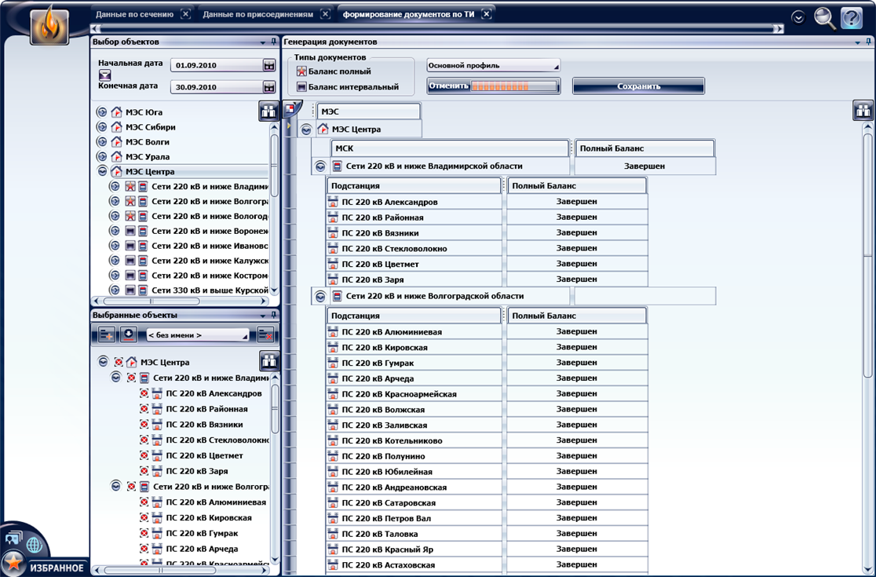Screen dimensions: 876x577
Task: Click the flame application logo button
Action: [49, 24]
